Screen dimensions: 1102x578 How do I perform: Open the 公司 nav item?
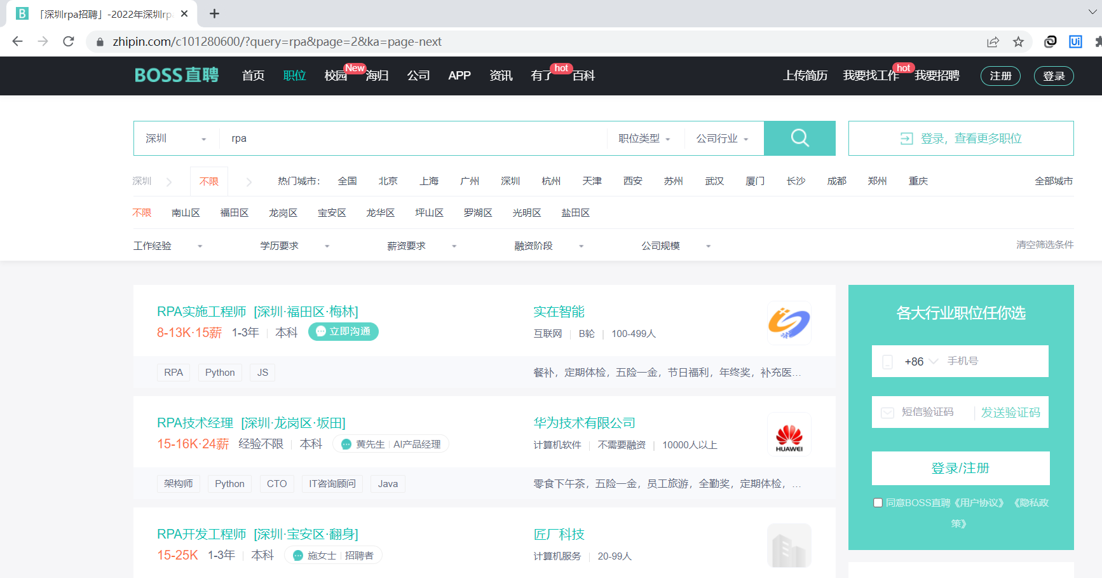coord(418,76)
